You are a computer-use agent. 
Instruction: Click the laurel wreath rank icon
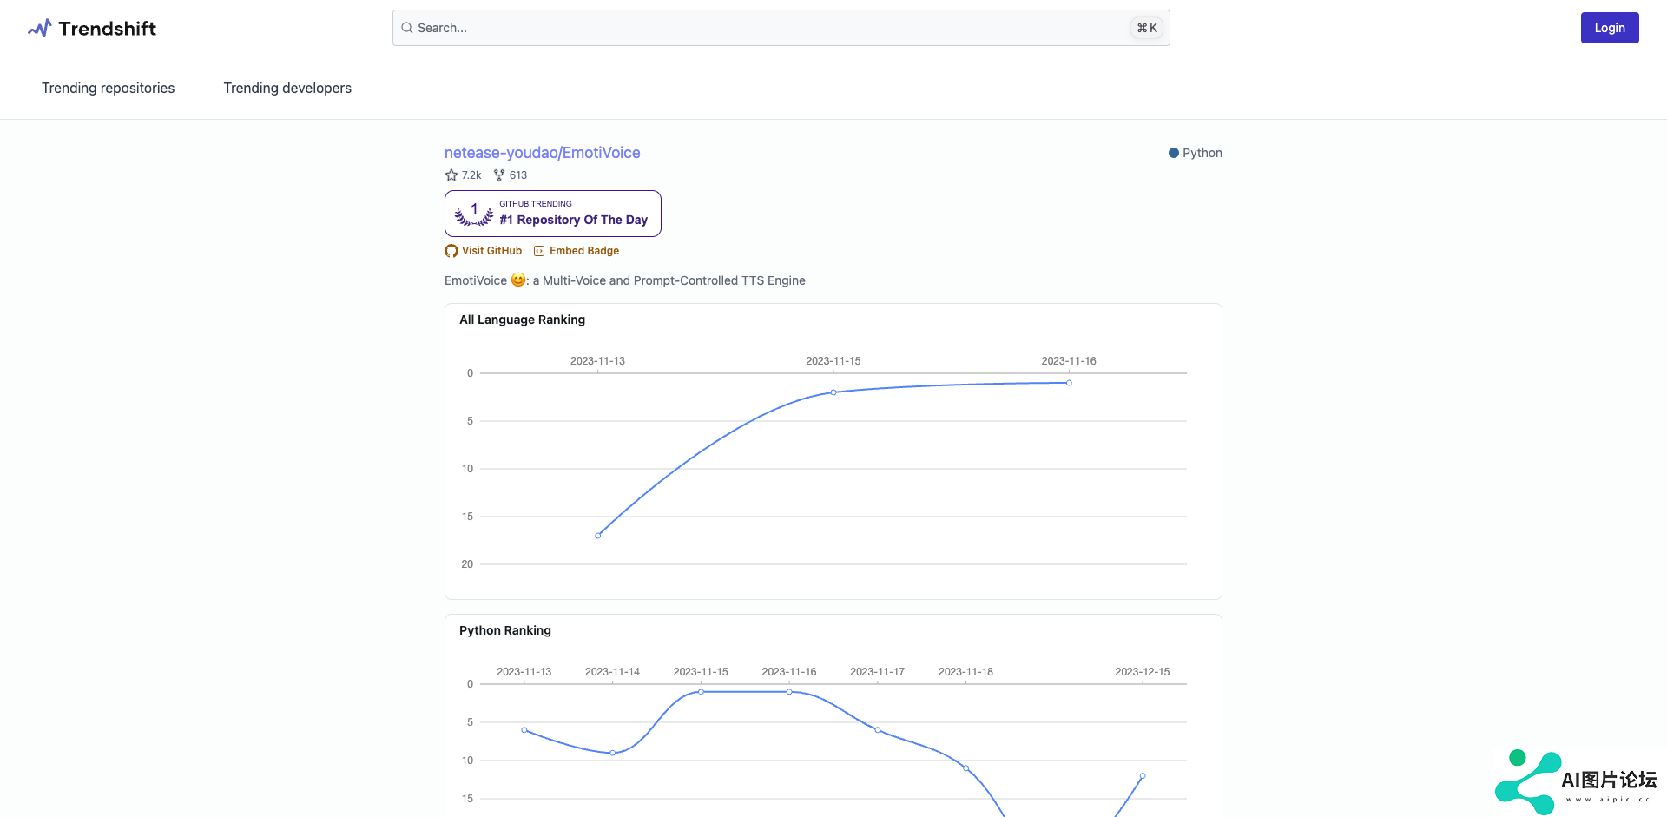tap(474, 214)
